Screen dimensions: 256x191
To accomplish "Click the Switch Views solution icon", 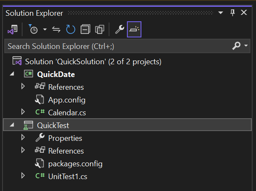I will 12,29.
